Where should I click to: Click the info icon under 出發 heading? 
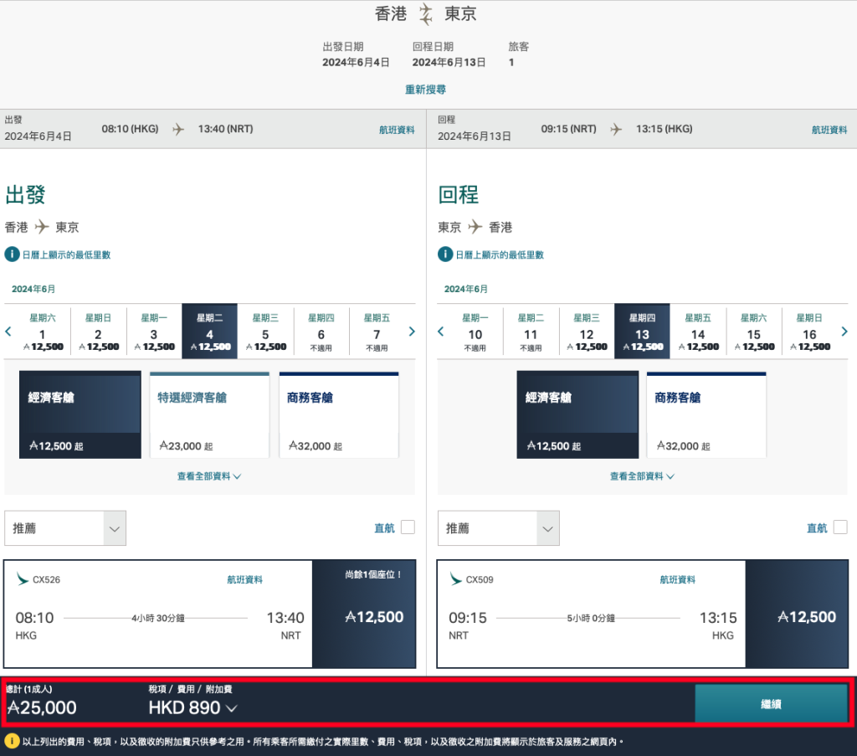click(x=12, y=255)
